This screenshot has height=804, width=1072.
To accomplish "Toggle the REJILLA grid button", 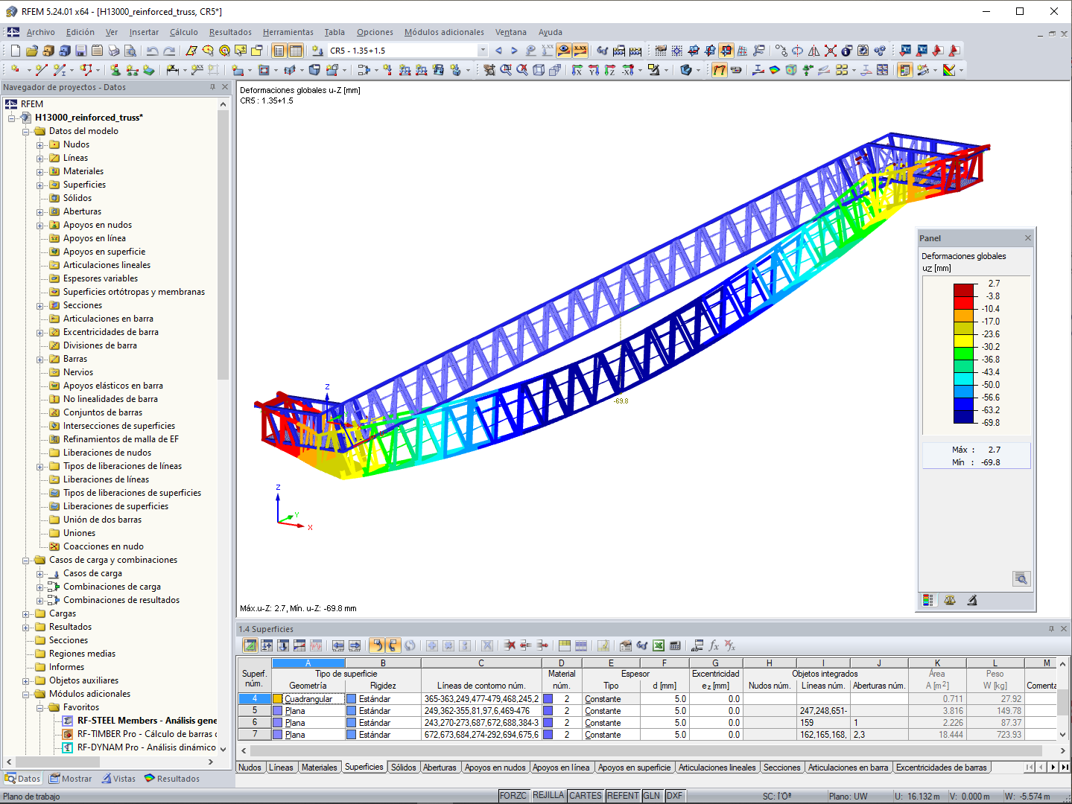I will tap(549, 795).
